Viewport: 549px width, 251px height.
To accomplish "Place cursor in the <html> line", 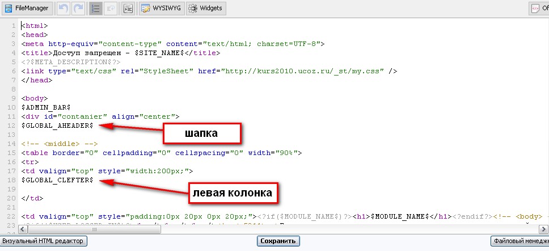I will pos(34,26).
